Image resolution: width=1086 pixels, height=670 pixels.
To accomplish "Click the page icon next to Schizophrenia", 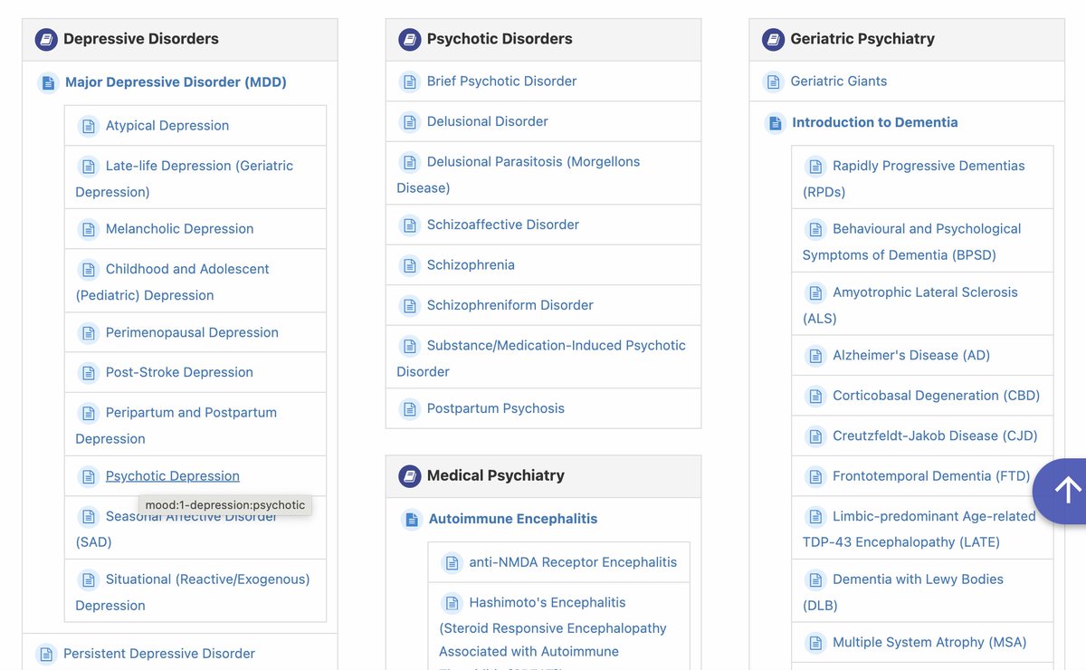I will pyautogui.click(x=410, y=265).
